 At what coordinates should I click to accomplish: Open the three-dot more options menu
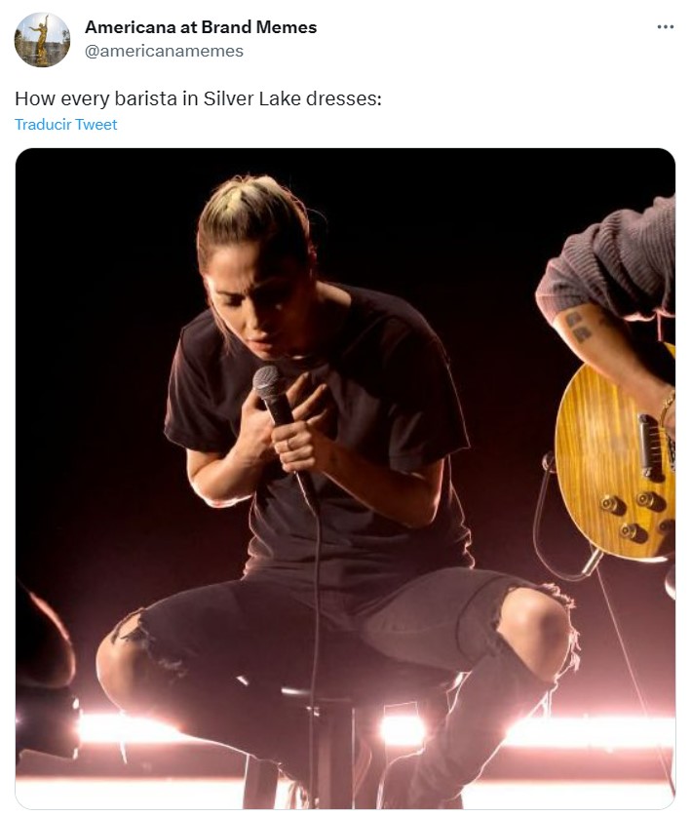pos(666,27)
